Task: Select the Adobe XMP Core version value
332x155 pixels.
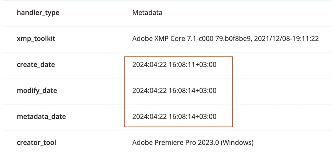Action: point(225,39)
